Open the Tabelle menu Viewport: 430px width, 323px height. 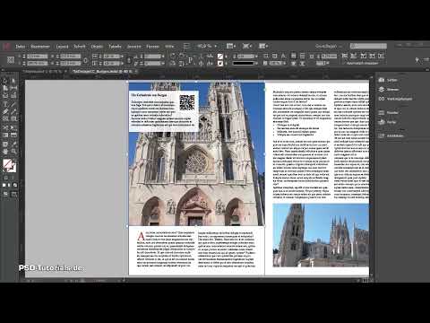click(115, 47)
